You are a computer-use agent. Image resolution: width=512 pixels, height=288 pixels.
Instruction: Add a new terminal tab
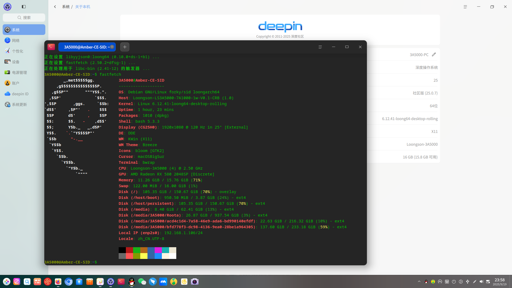125,47
